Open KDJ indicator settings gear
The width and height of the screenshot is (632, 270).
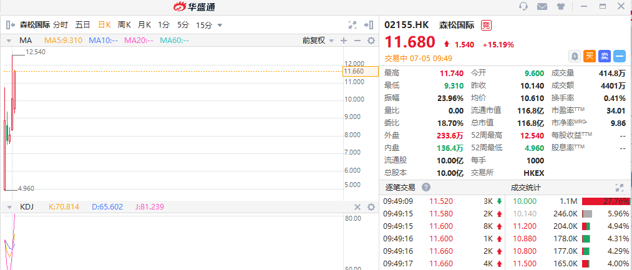pyautogui.click(x=371, y=207)
